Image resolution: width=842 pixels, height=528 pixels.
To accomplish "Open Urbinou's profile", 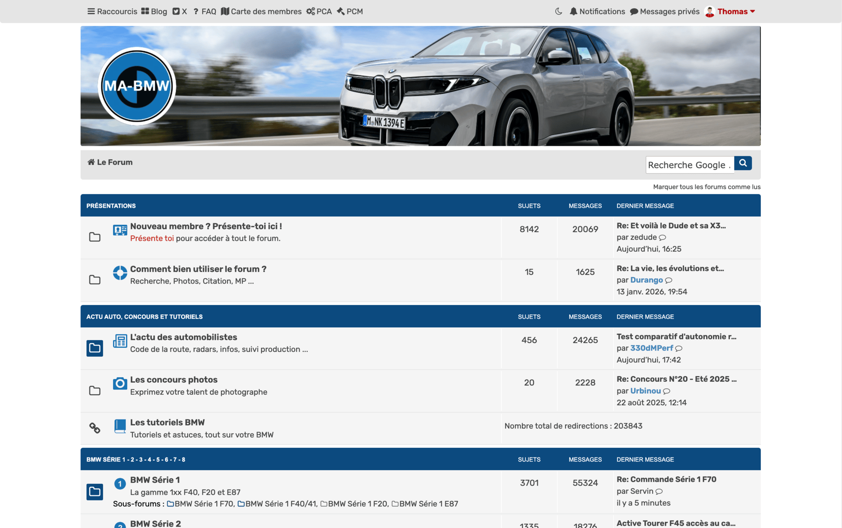I will click(x=646, y=391).
